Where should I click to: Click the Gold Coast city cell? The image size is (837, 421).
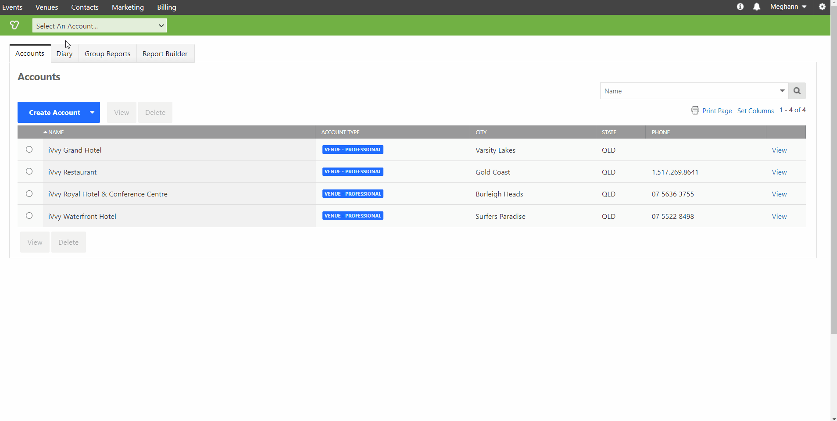coord(493,172)
